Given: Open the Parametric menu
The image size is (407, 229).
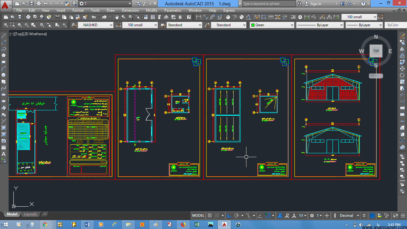Looking at the screenshot, I should click(173, 10).
